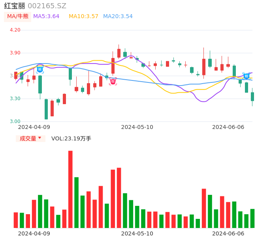Click the large green candle bottoming near 3.00
Viewport: 271px width, 239px height.
point(46,109)
